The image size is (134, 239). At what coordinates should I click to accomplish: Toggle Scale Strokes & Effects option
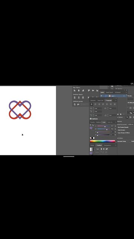coord(124,133)
